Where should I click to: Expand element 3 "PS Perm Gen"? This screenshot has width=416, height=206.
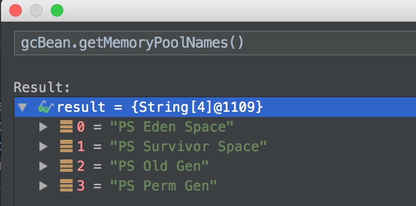43,186
